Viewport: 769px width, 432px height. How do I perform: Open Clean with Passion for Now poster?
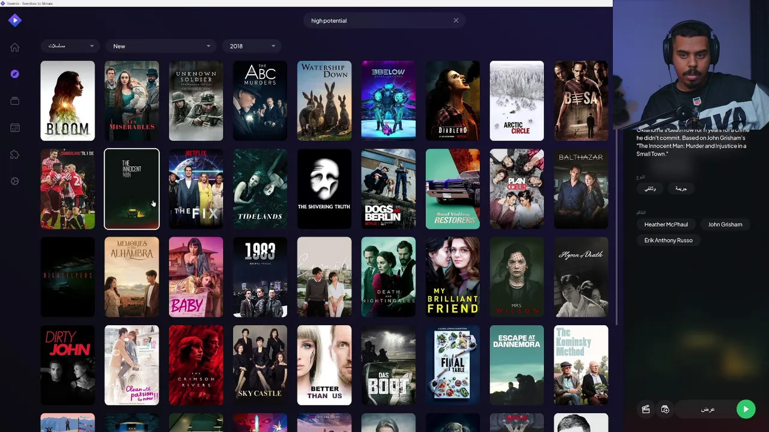pyautogui.click(x=132, y=365)
